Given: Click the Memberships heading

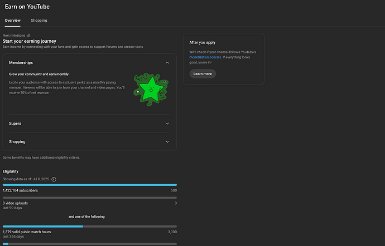Looking at the screenshot, I should point(21,63).
